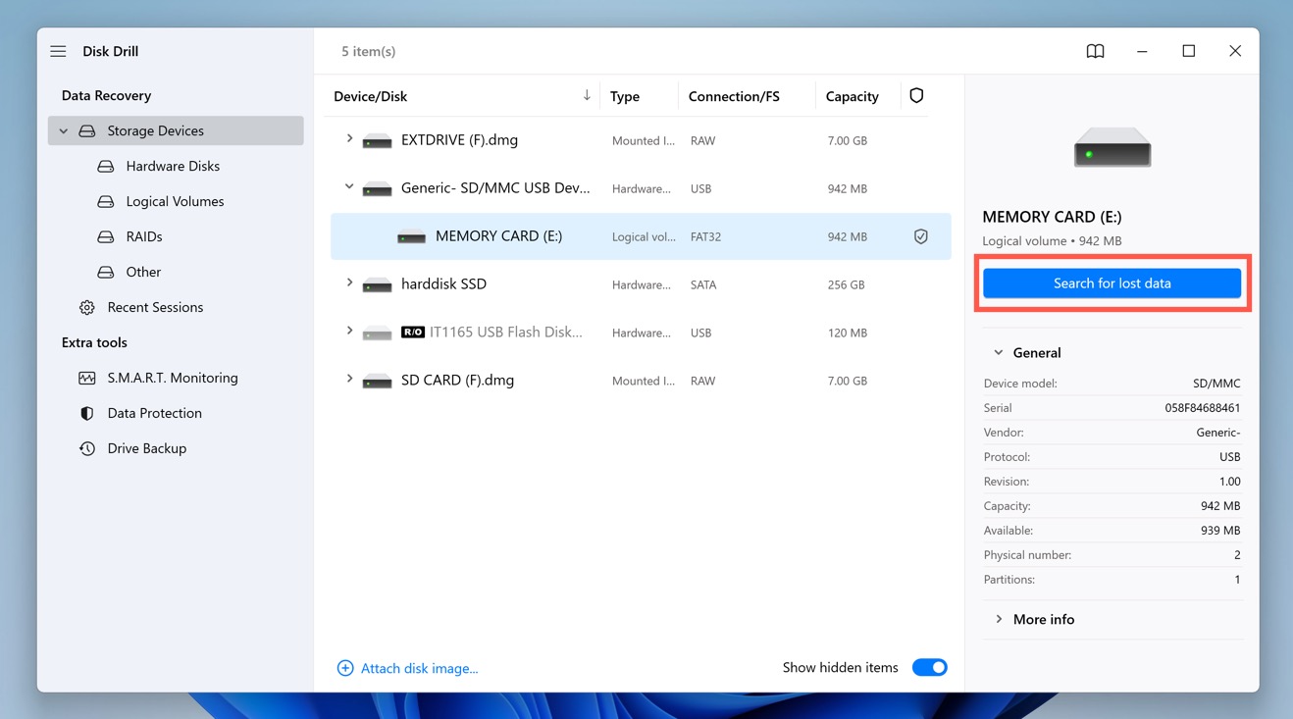Click the Recent Sessions gear icon
The width and height of the screenshot is (1293, 719).
coord(87,308)
